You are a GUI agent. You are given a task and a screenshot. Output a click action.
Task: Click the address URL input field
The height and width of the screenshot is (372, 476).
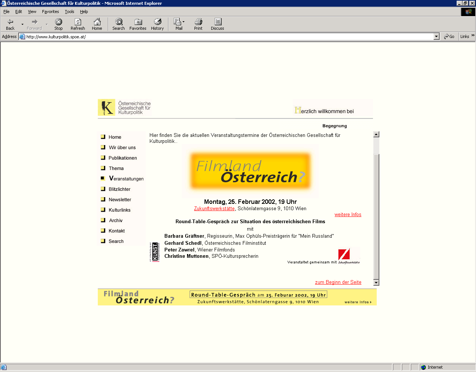coord(223,36)
